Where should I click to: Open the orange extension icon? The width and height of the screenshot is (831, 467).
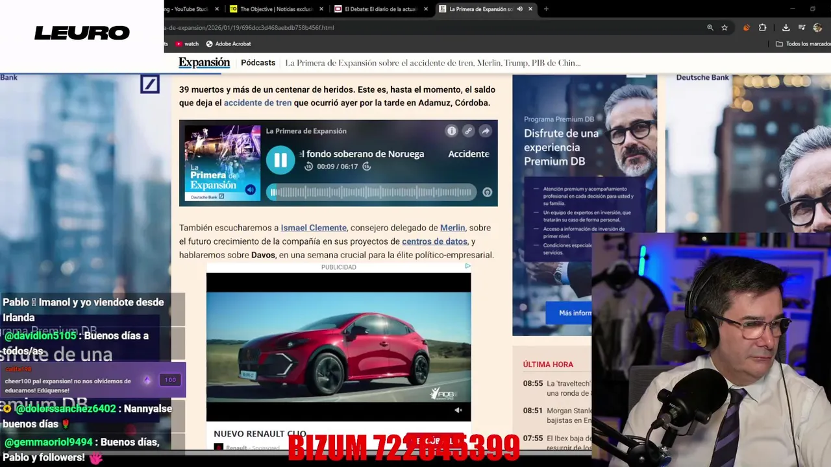click(747, 28)
